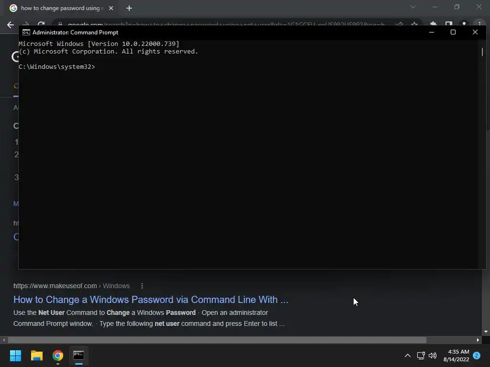The image size is (490, 367).
Task: Open a new Chrome tab
Action: (x=129, y=8)
